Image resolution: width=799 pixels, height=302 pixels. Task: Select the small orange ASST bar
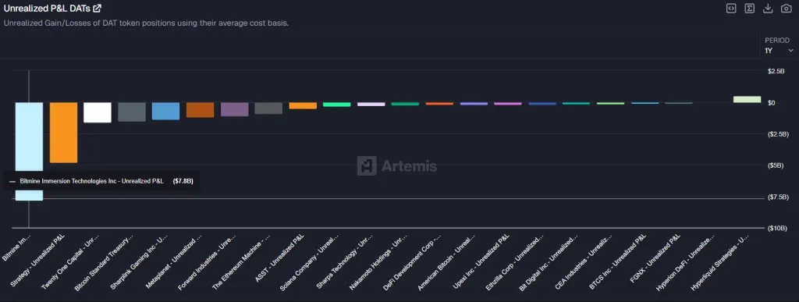point(303,105)
